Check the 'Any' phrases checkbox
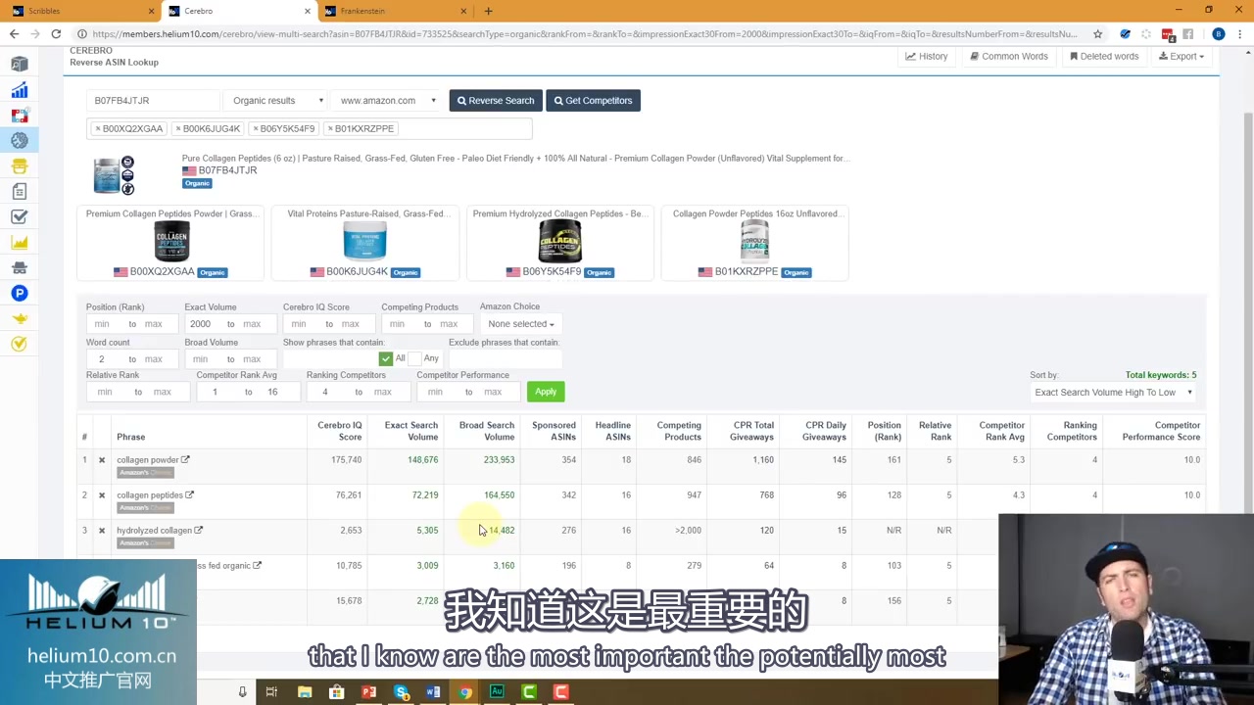This screenshot has height=705, width=1254. click(x=414, y=358)
